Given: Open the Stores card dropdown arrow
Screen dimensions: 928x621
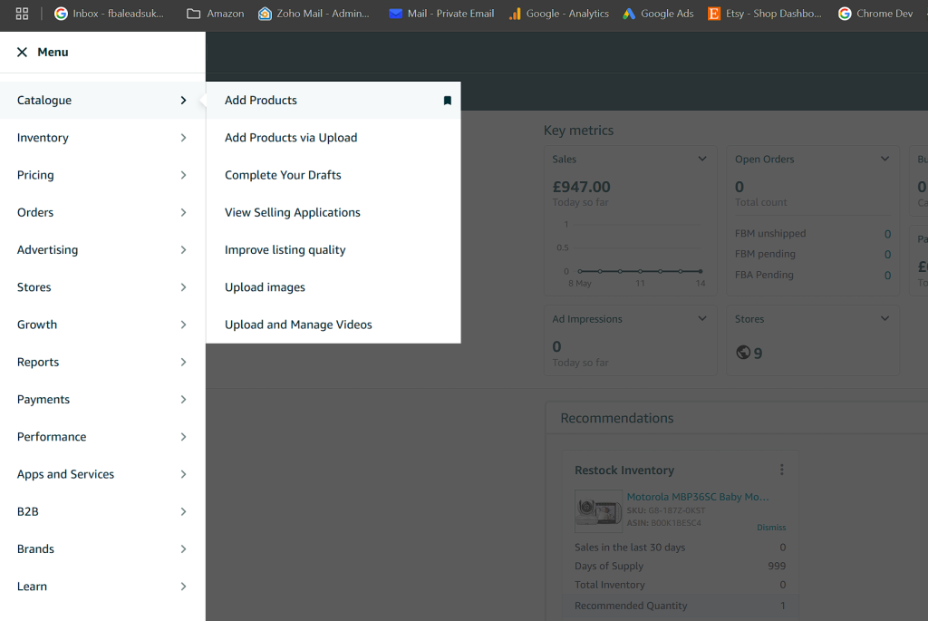Looking at the screenshot, I should pyautogui.click(x=884, y=318).
